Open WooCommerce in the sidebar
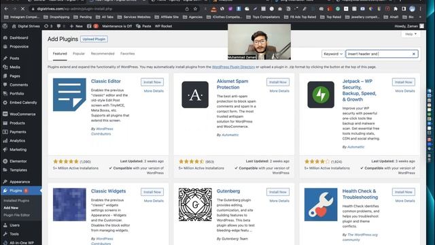 click(x=22, y=114)
